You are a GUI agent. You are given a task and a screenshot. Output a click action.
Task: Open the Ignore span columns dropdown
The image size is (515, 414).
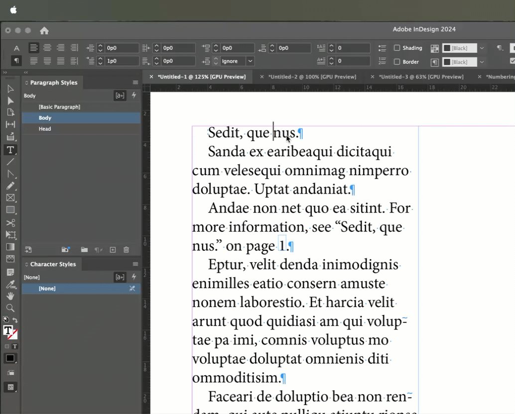pos(250,61)
